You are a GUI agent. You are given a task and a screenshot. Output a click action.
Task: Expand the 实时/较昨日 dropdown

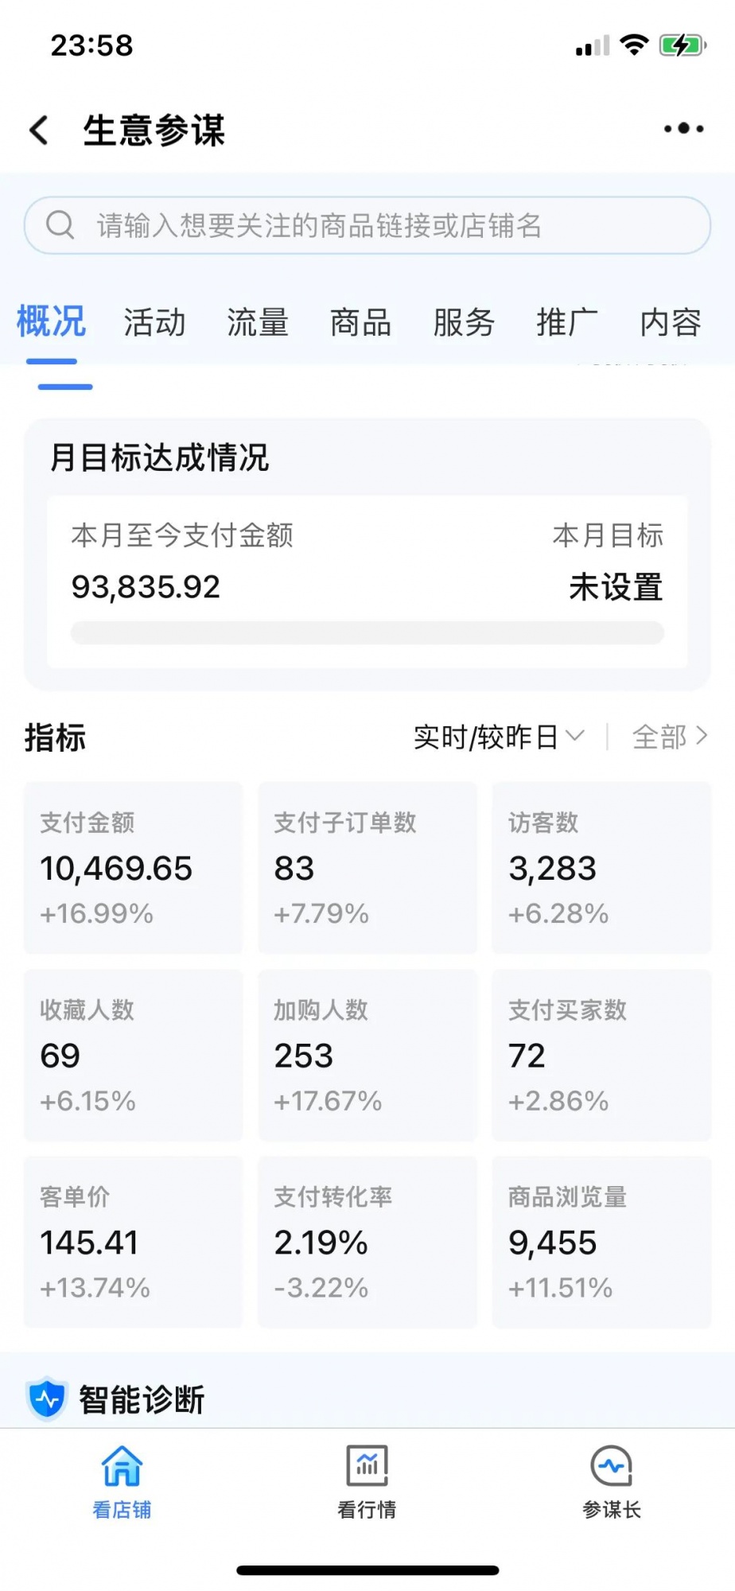pos(499,737)
